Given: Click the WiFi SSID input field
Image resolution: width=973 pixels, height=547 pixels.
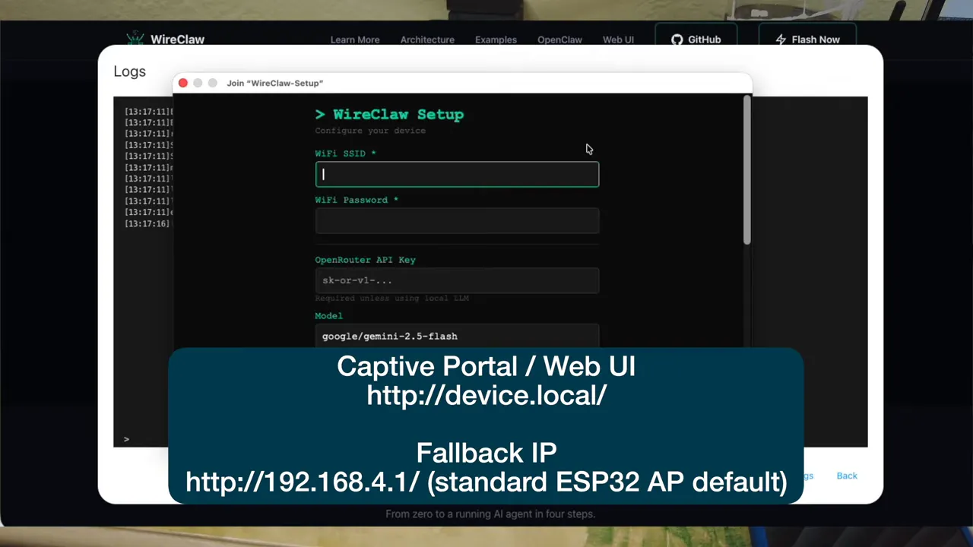Looking at the screenshot, I should (457, 174).
